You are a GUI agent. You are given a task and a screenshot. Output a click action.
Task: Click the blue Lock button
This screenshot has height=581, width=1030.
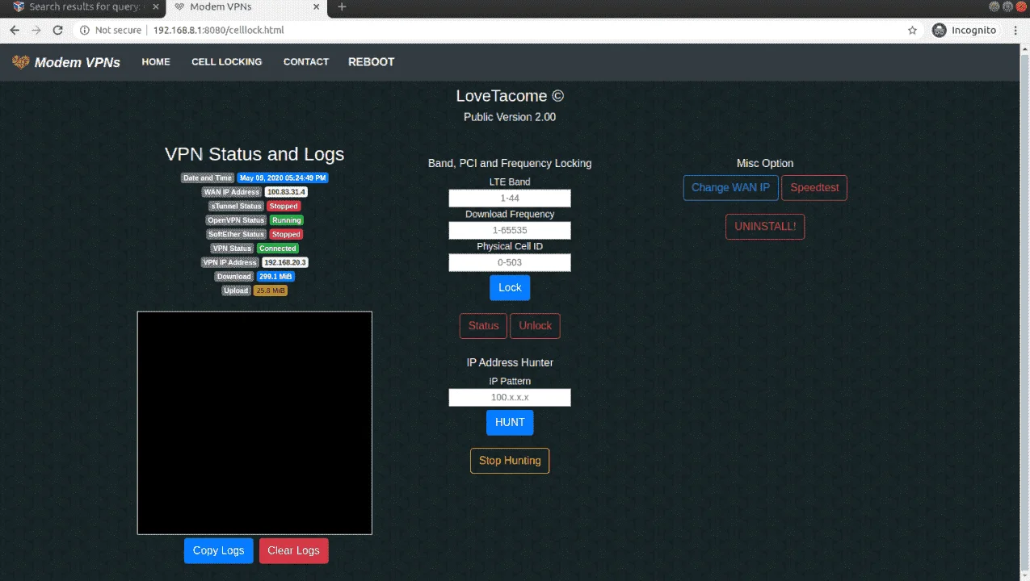click(510, 288)
